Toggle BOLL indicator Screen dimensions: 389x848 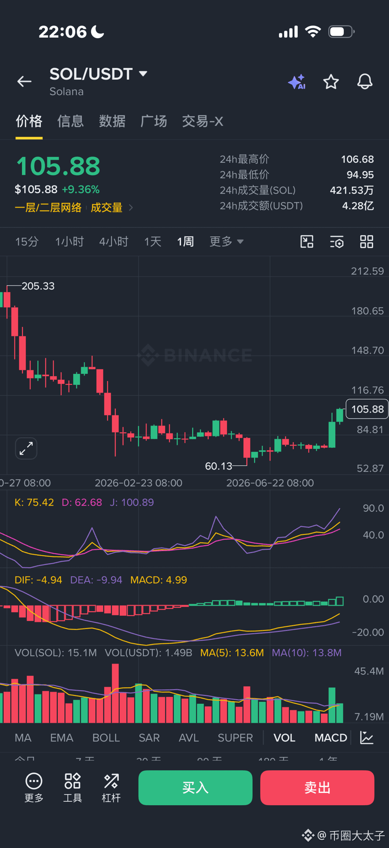click(106, 737)
